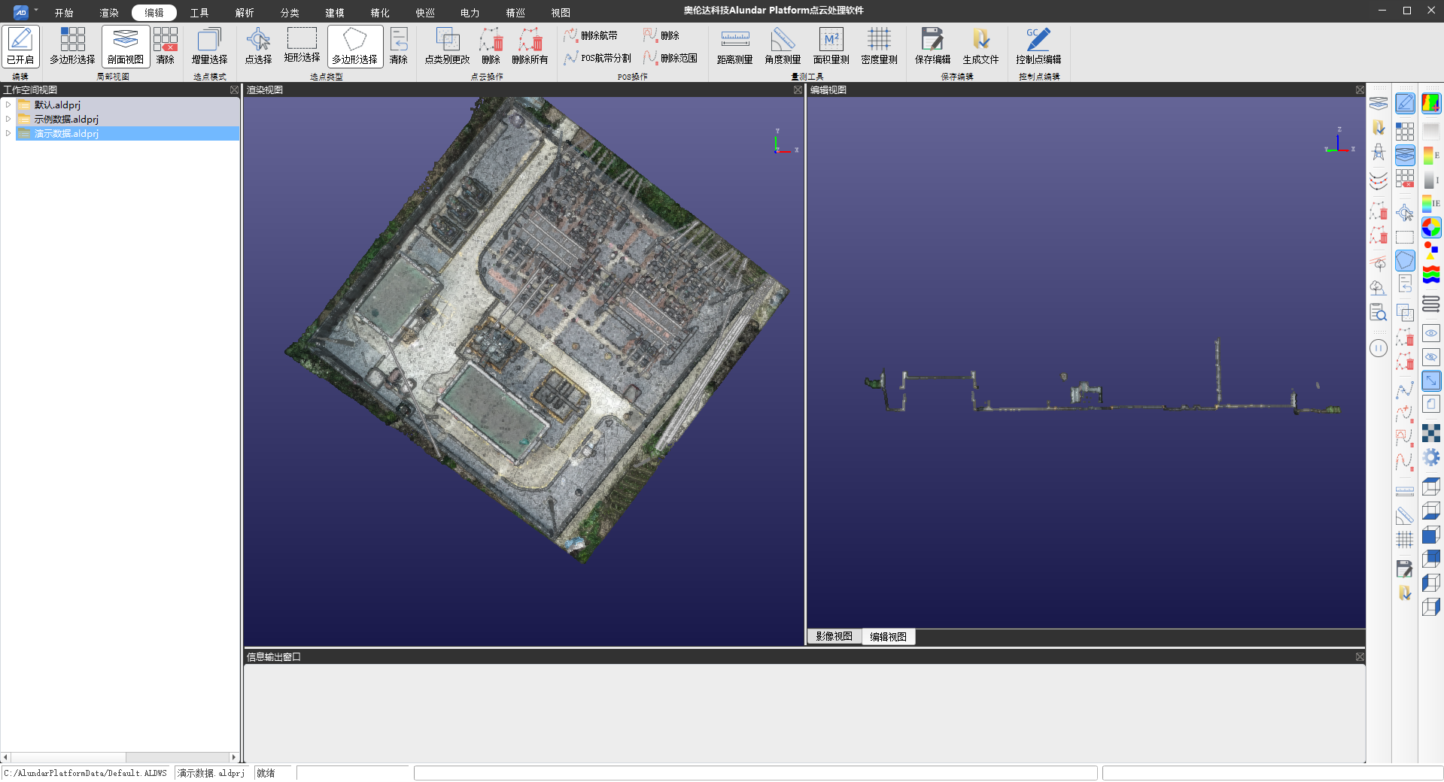Click 清除 in the 选点类型 group
Screen dimensions: 1444x782
[398, 47]
